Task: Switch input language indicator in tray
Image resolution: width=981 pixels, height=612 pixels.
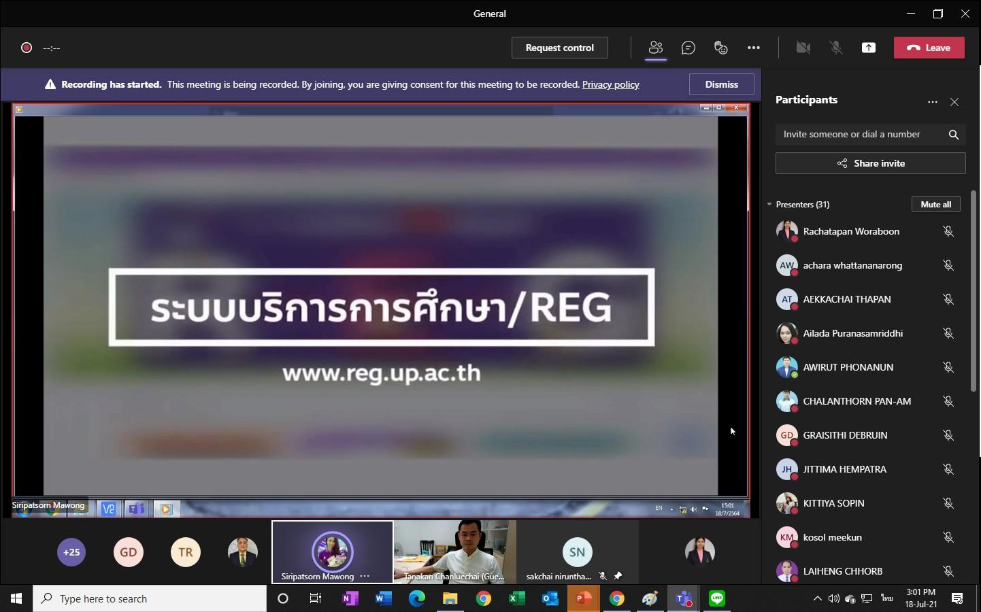Action: pyautogui.click(x=887, y=598)
